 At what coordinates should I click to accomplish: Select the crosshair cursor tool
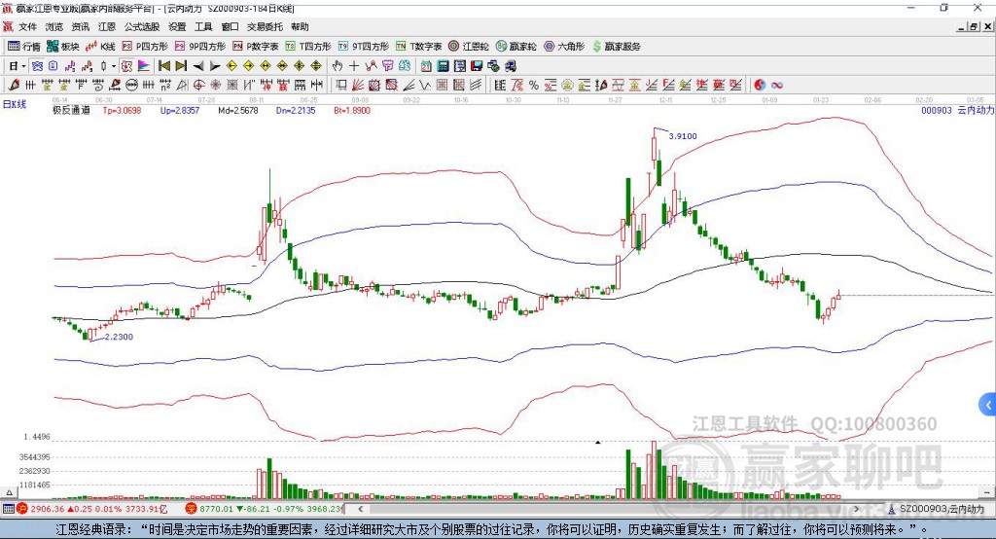354,66
